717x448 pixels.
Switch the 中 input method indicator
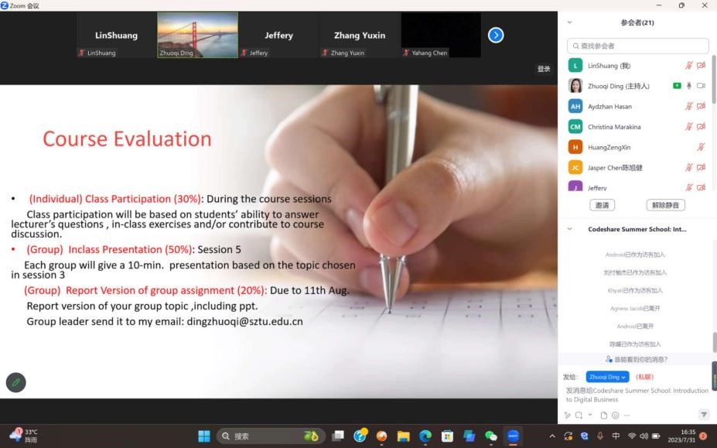point(616,436)
